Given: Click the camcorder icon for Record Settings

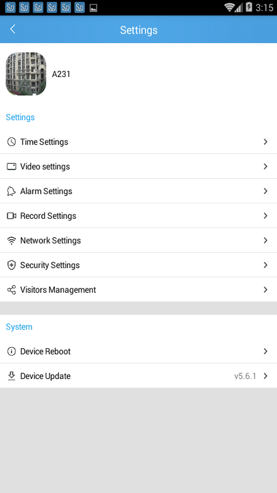Looking at the screenshot, I should tap(11, 216).
